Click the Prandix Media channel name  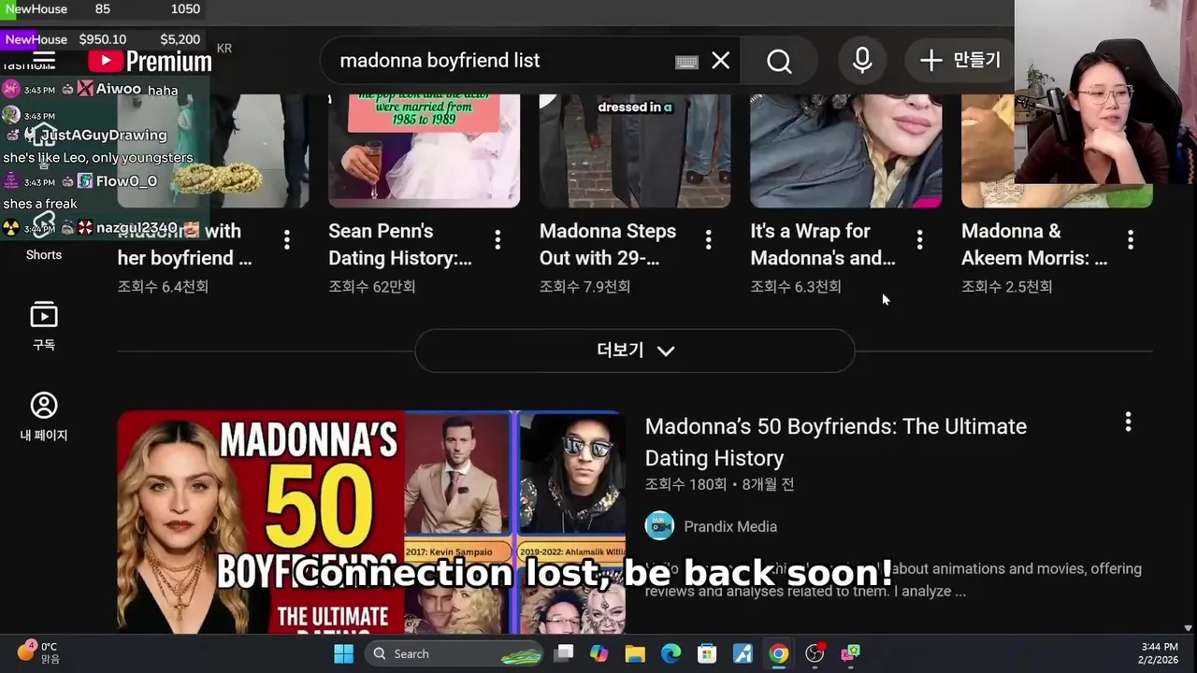[x=730, y=526]
